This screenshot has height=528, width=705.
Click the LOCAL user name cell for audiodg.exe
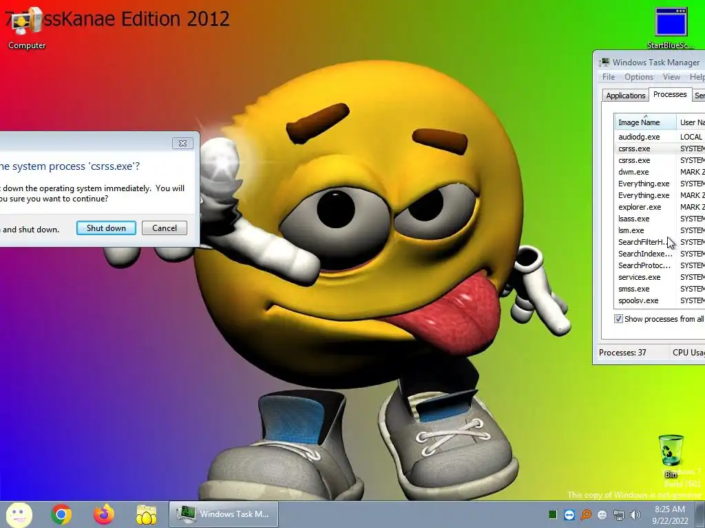tap(691, 137)
